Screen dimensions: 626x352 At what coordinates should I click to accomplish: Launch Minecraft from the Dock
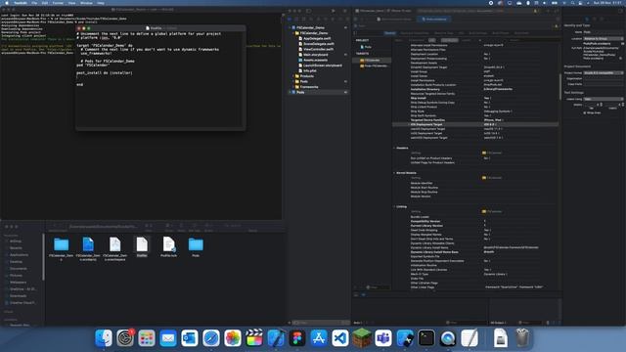(362, 338)
